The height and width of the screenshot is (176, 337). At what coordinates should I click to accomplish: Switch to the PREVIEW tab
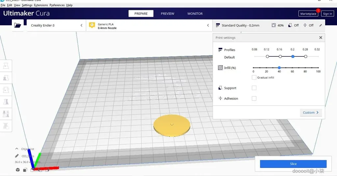tap(168, 13)
